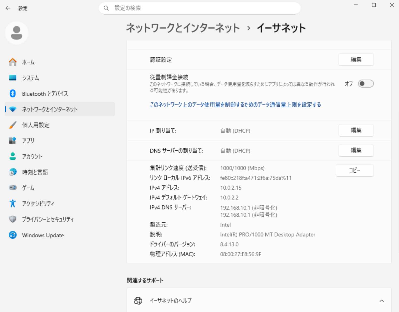
Task: Toggle the 従量制課金接続 switch
Action: (x=366, y=84)
